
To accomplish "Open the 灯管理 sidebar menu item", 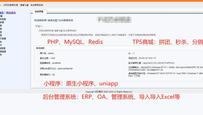I will pos(3,39).
